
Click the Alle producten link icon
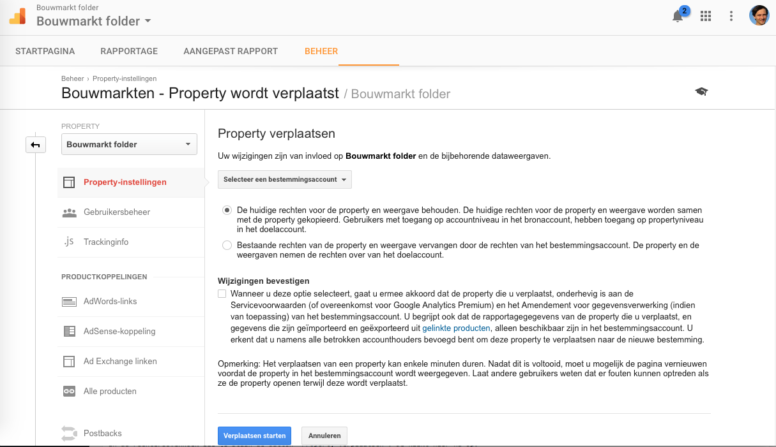70,392
